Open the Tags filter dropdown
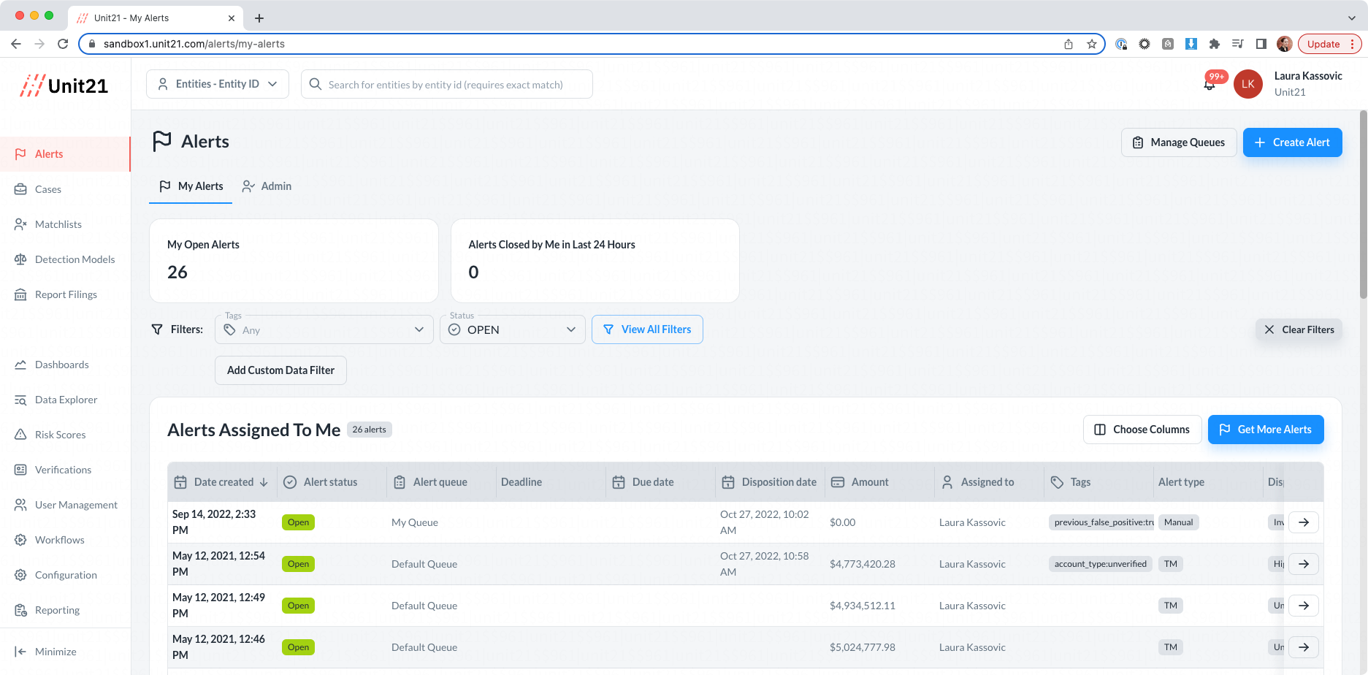 [324, 329]
